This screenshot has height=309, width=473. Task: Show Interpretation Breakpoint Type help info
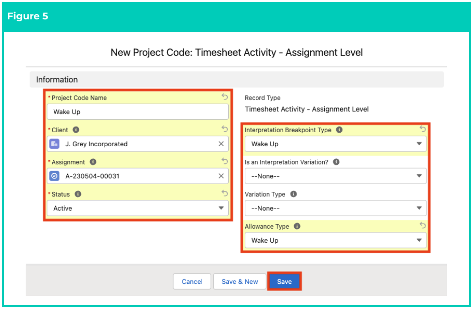[x=339, y=130]
